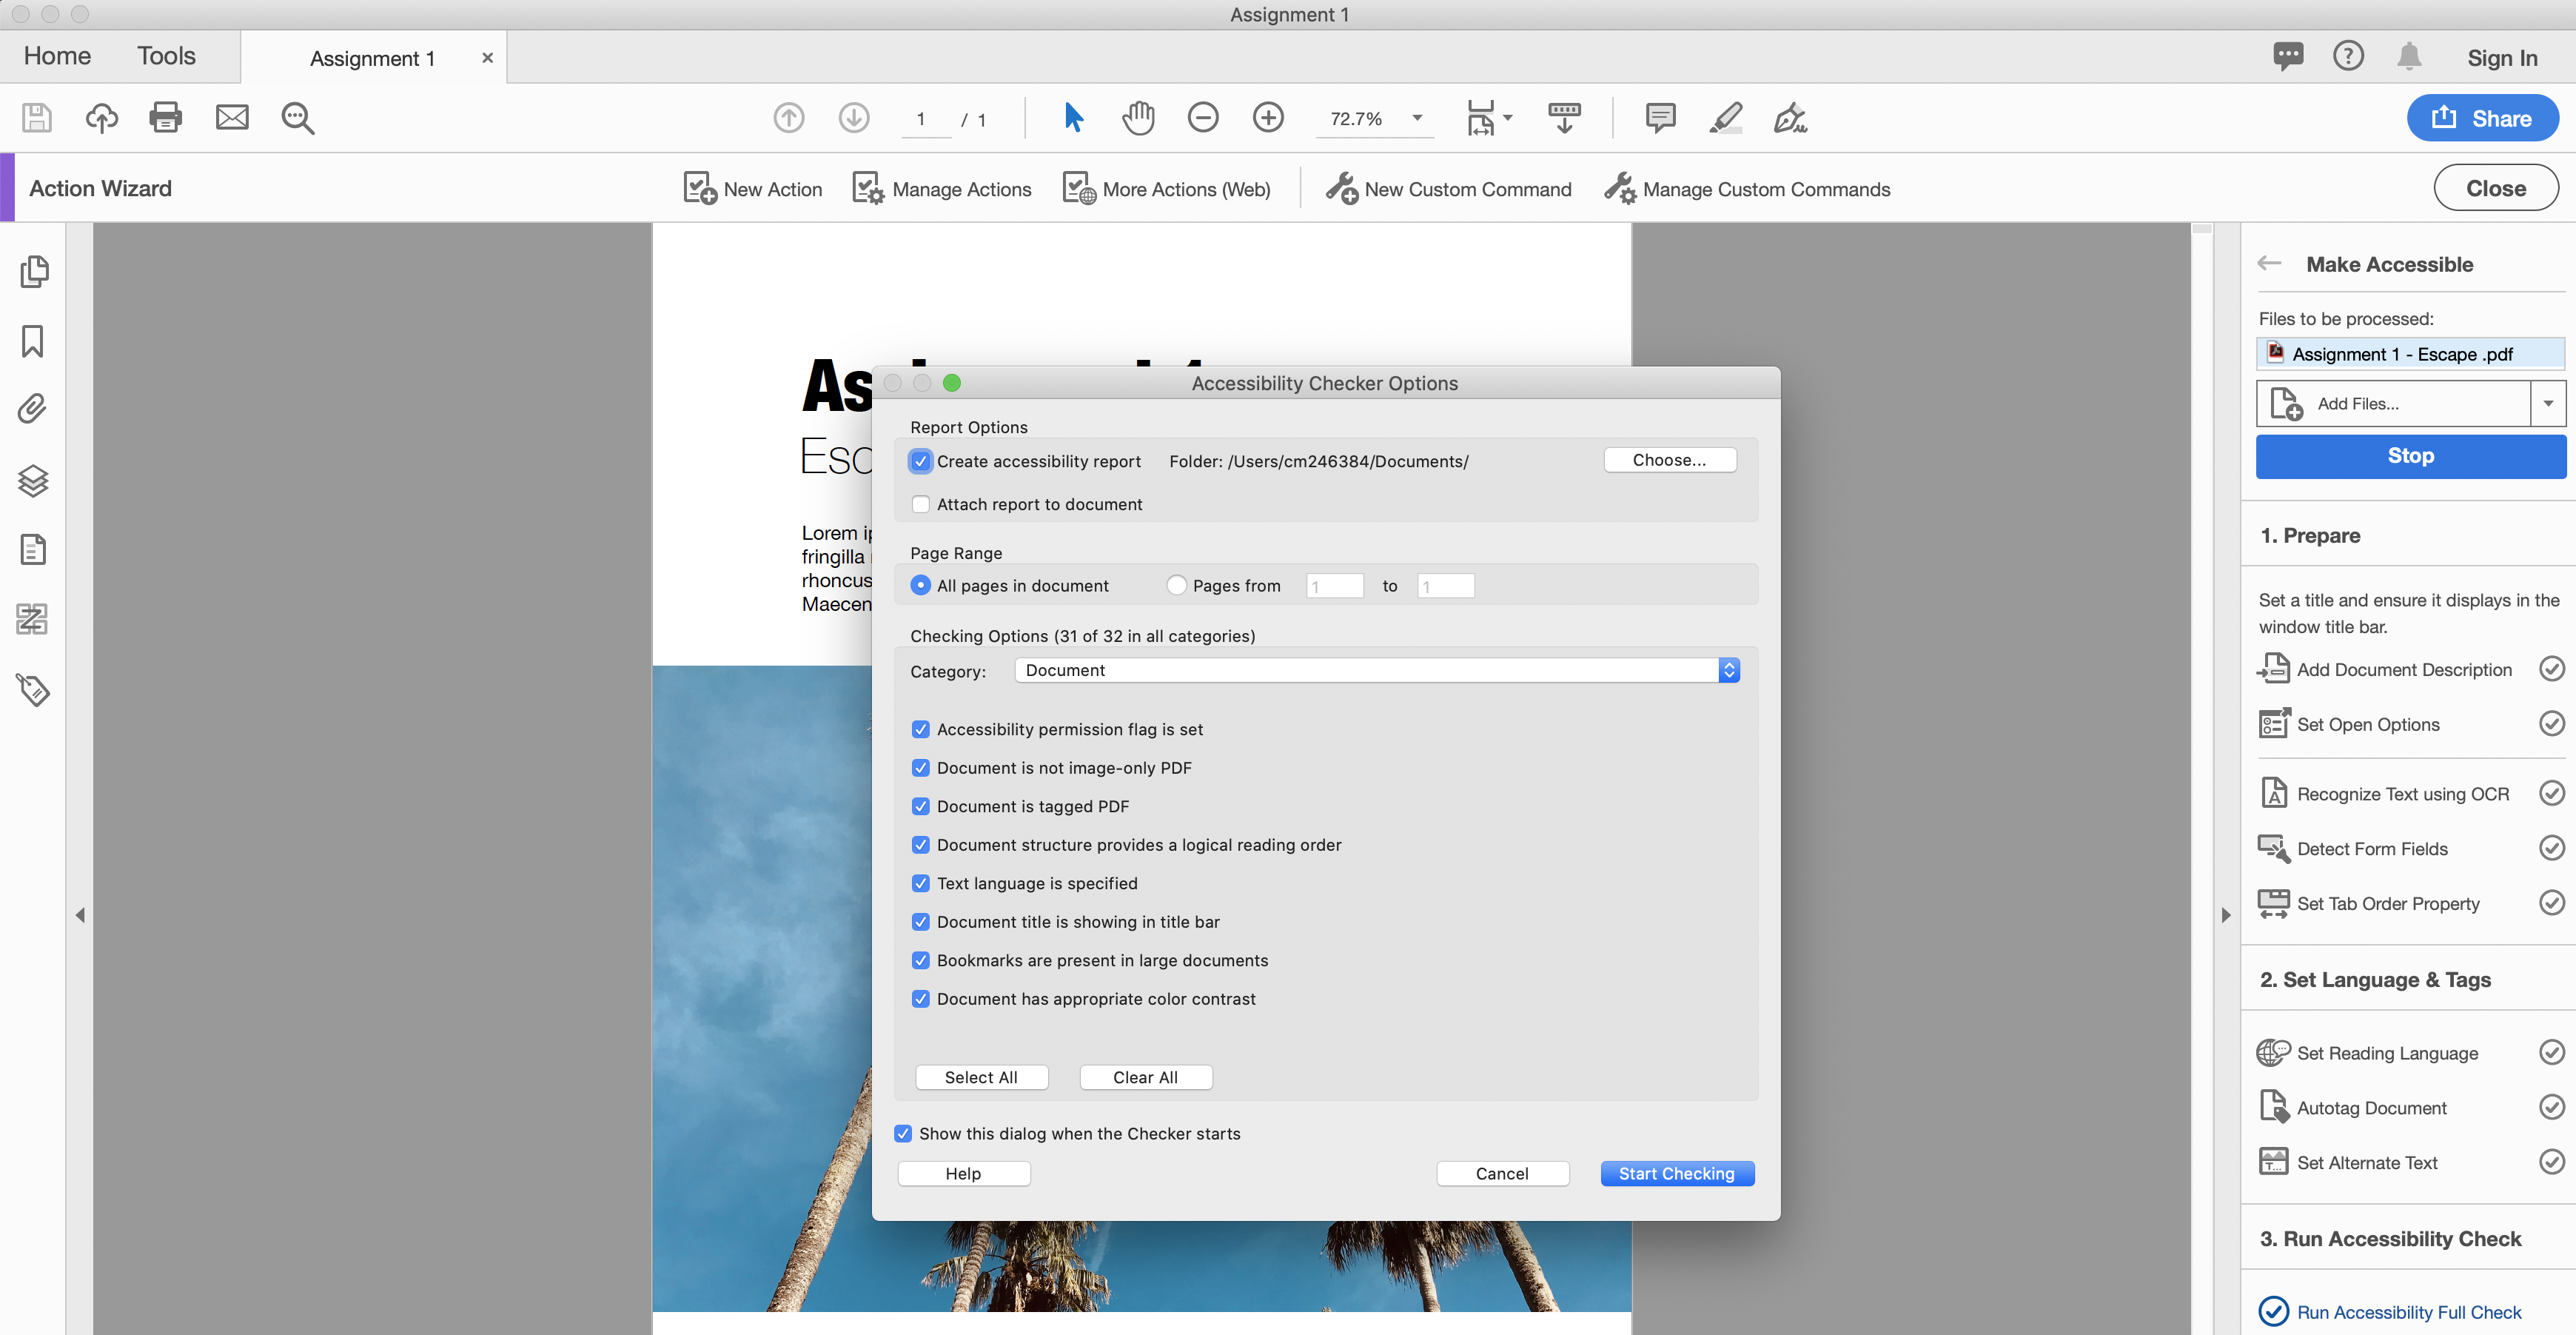Expand the zoom percentage dropdown
2576x1335 pixels.
(x=1417, y=118)
